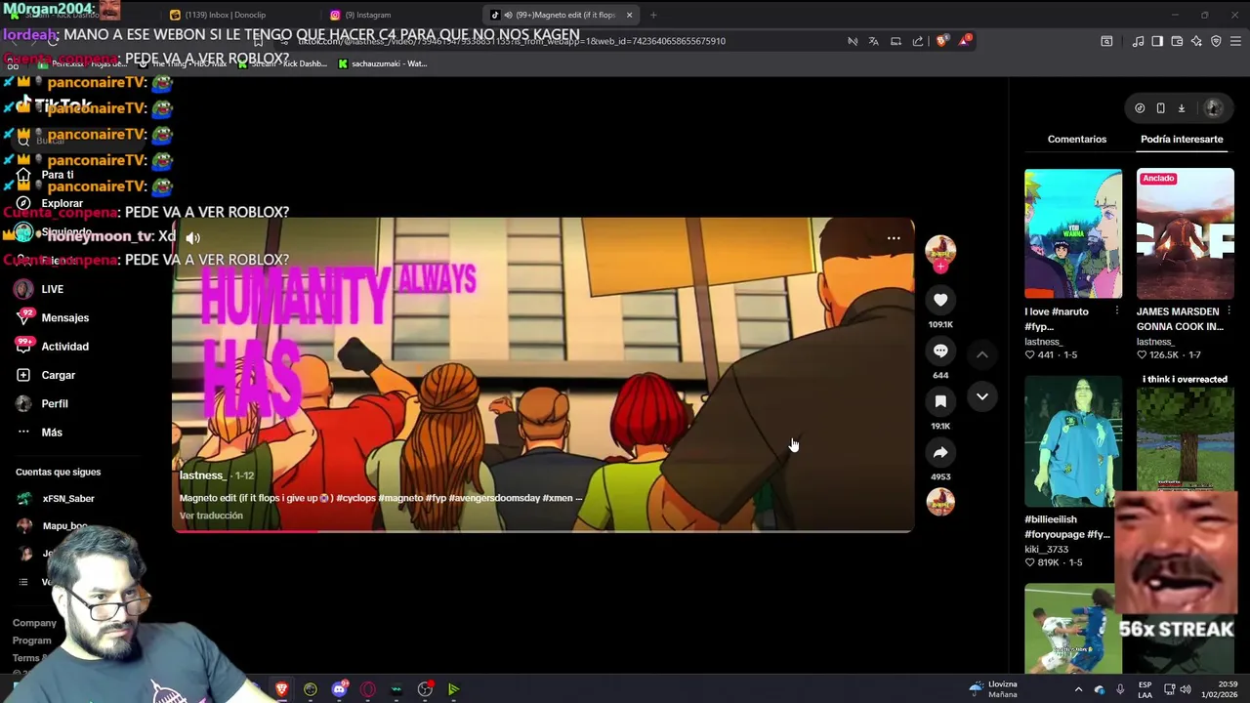Open the tab search icon in toolbar
Image resolution: width=1250 pixels, height=703 pixels.
1106,41
